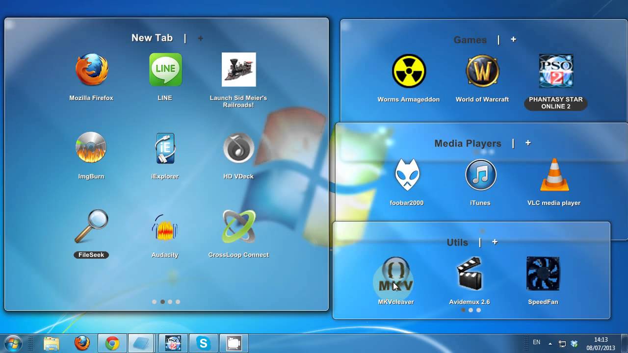The width and height of the screenshot is (628, 353).
Task: Open PSO2 taskbar button
Action: click(173, 343)
